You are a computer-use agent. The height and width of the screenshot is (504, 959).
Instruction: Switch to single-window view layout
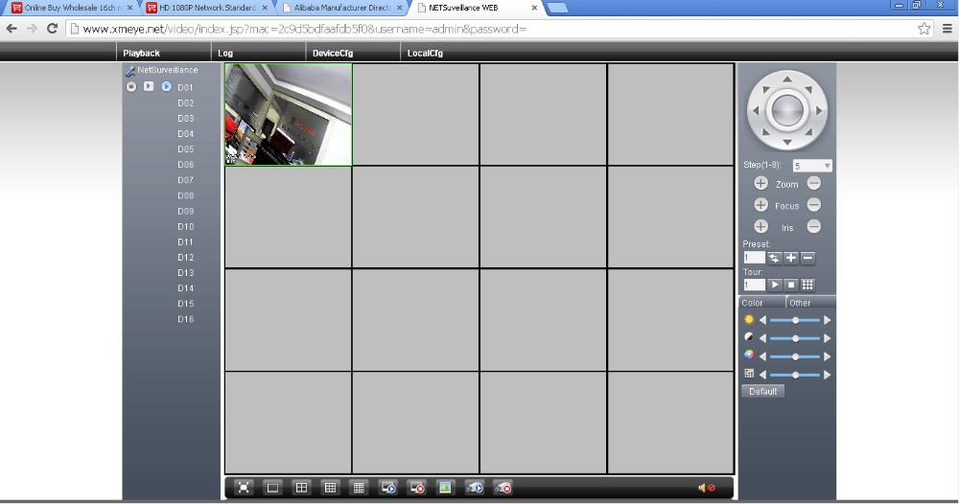point(272,488)
